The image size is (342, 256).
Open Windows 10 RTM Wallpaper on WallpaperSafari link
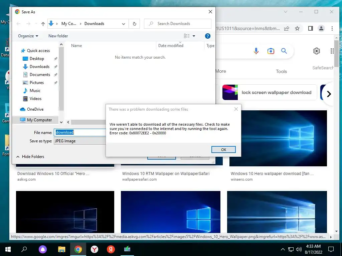(166, 173)
